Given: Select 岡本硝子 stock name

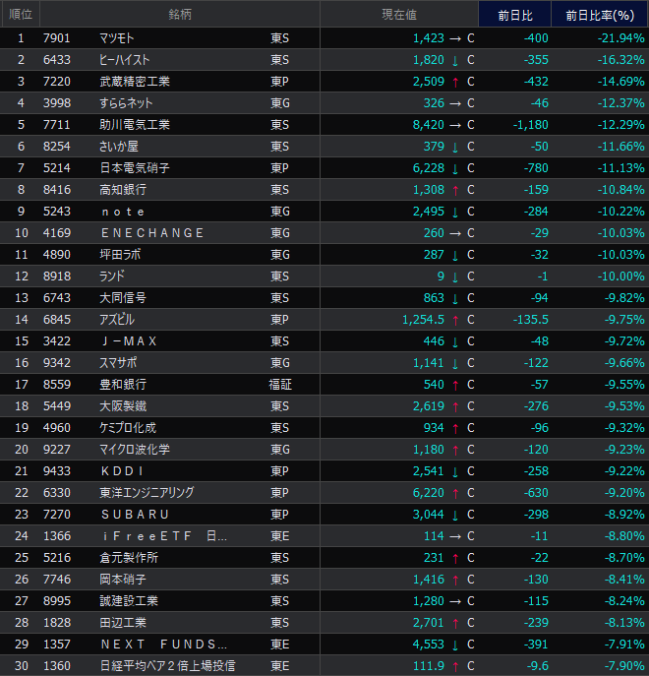Looking at the screenshot, I should pyautogui.click(x=123, y=579).
